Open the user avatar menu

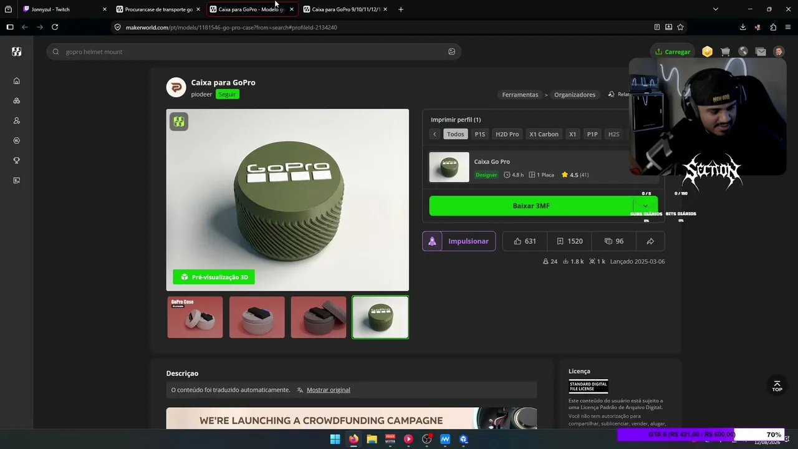[x=779, y=52]
